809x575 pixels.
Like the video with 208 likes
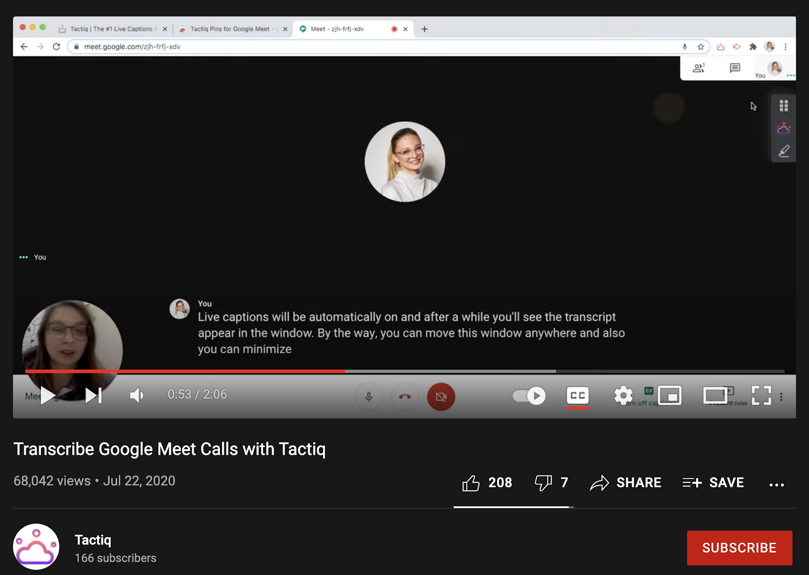point(487,483)
